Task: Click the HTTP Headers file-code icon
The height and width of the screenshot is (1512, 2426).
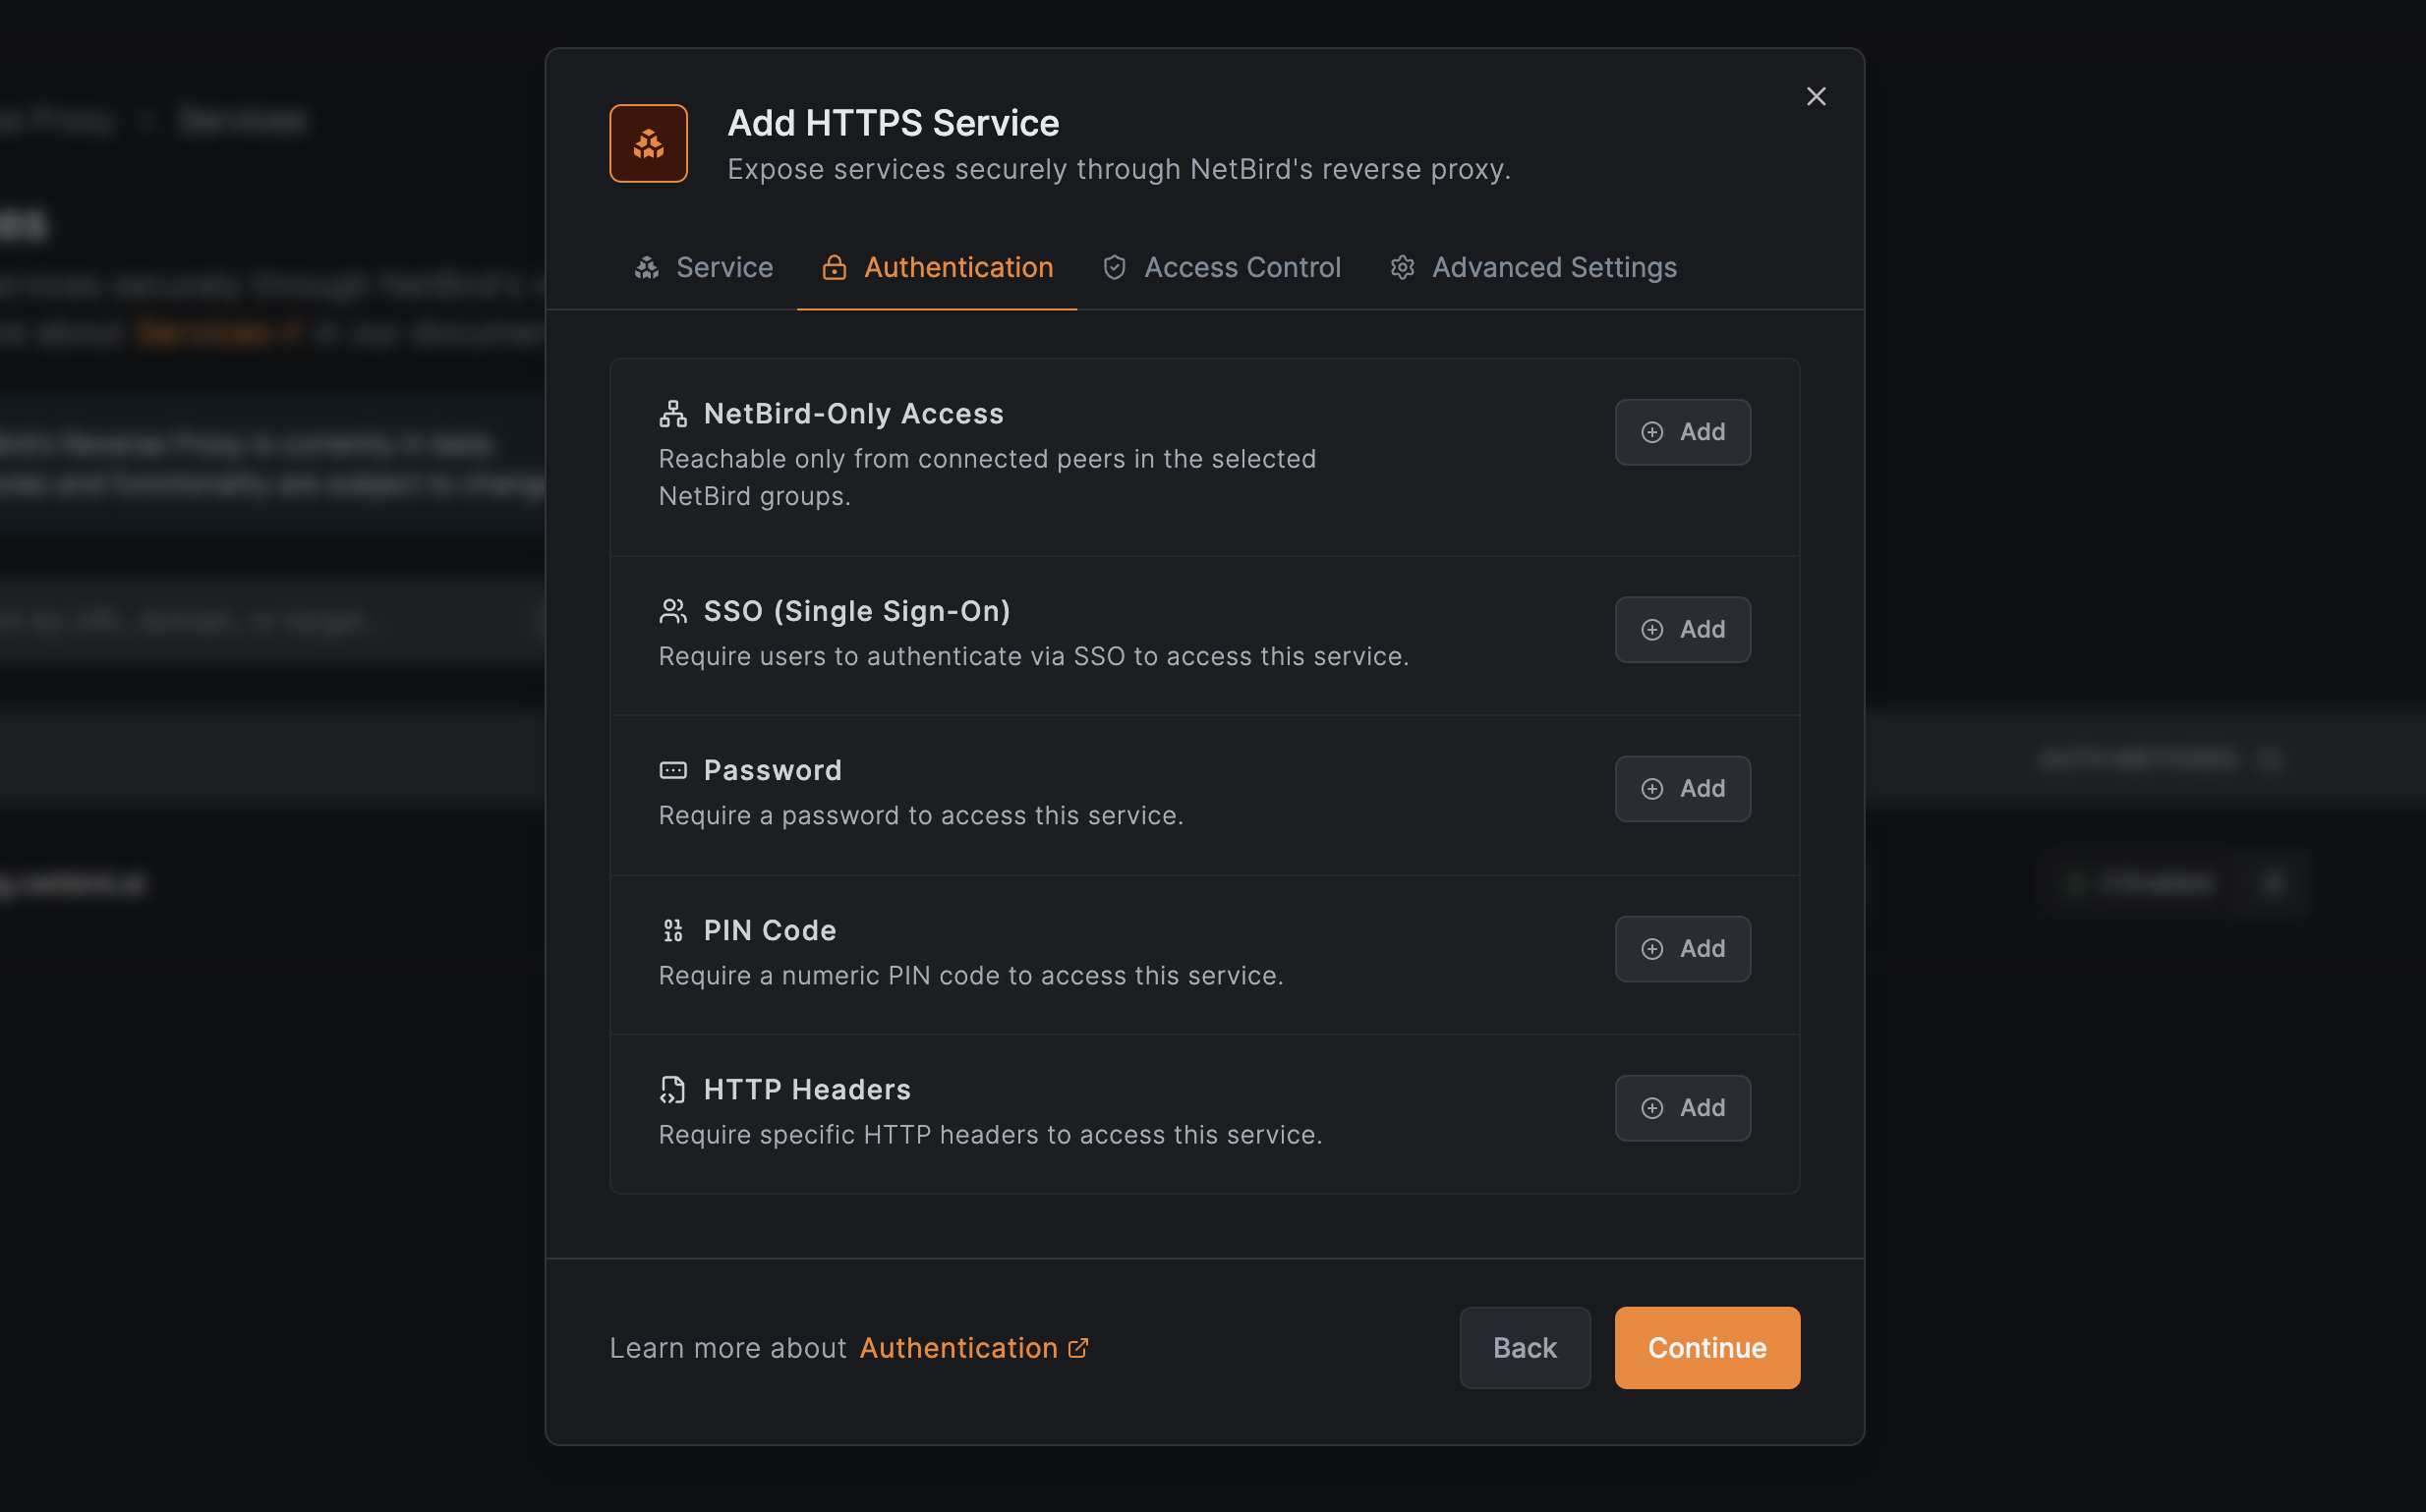Action: [673, 1089]
